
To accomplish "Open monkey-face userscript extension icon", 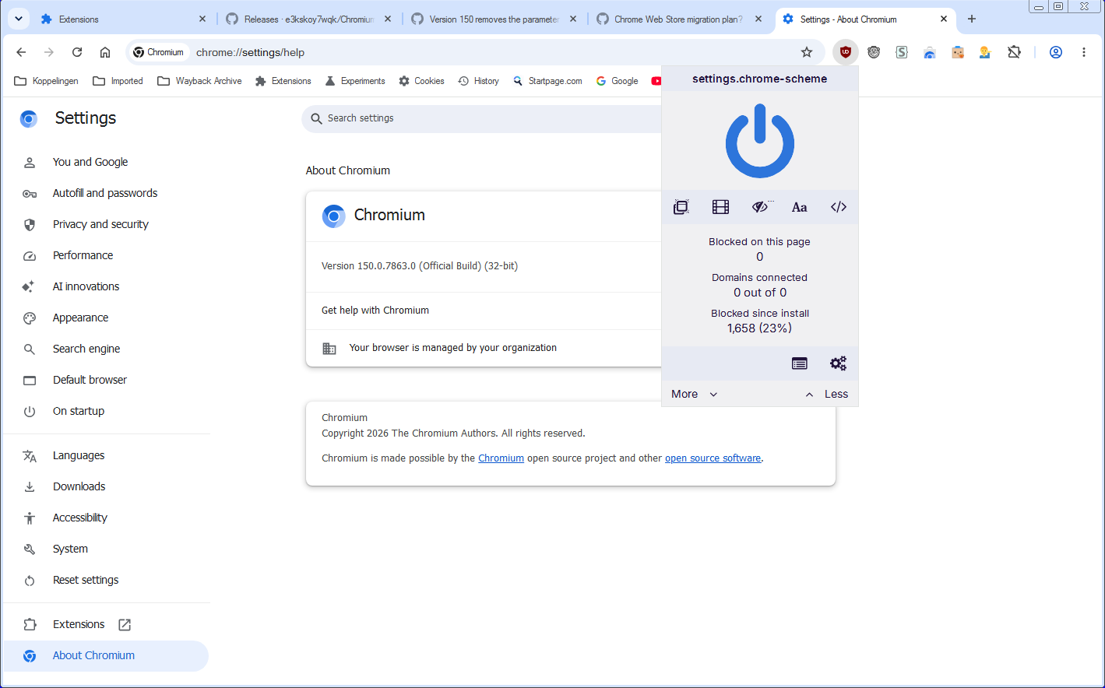I will [x=874, y=52].
